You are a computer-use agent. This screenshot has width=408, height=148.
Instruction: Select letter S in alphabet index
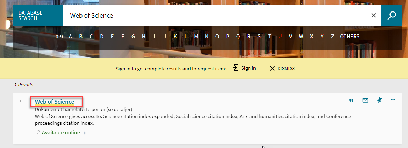tap(259, 37)
